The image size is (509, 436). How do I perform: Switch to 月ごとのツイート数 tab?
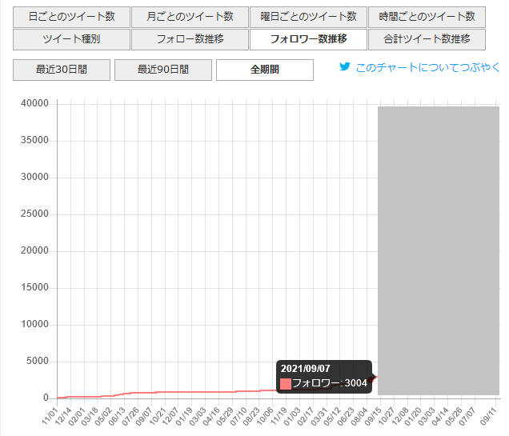pyautogui.click(x=190, y=17)
